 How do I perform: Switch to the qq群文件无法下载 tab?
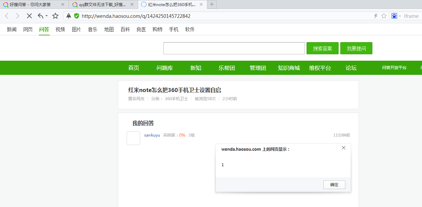tap(103, 4)
